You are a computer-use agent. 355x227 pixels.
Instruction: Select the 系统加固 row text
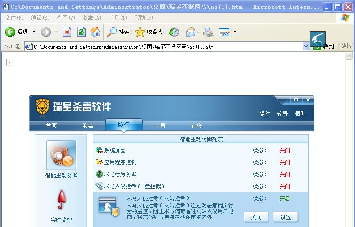(x=115, y=150)
